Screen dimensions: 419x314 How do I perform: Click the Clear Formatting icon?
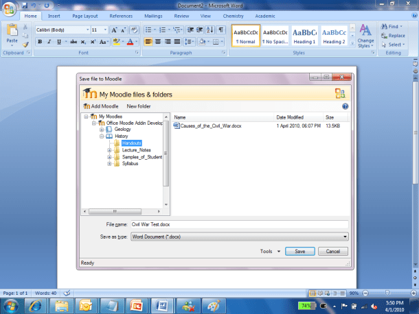coord(134,30)
